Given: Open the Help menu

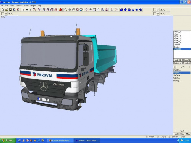Looking at the screenshot, I should point(39,6).
